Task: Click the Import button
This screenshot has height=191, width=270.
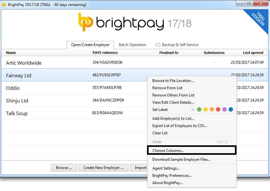Action: pos(139,168)
